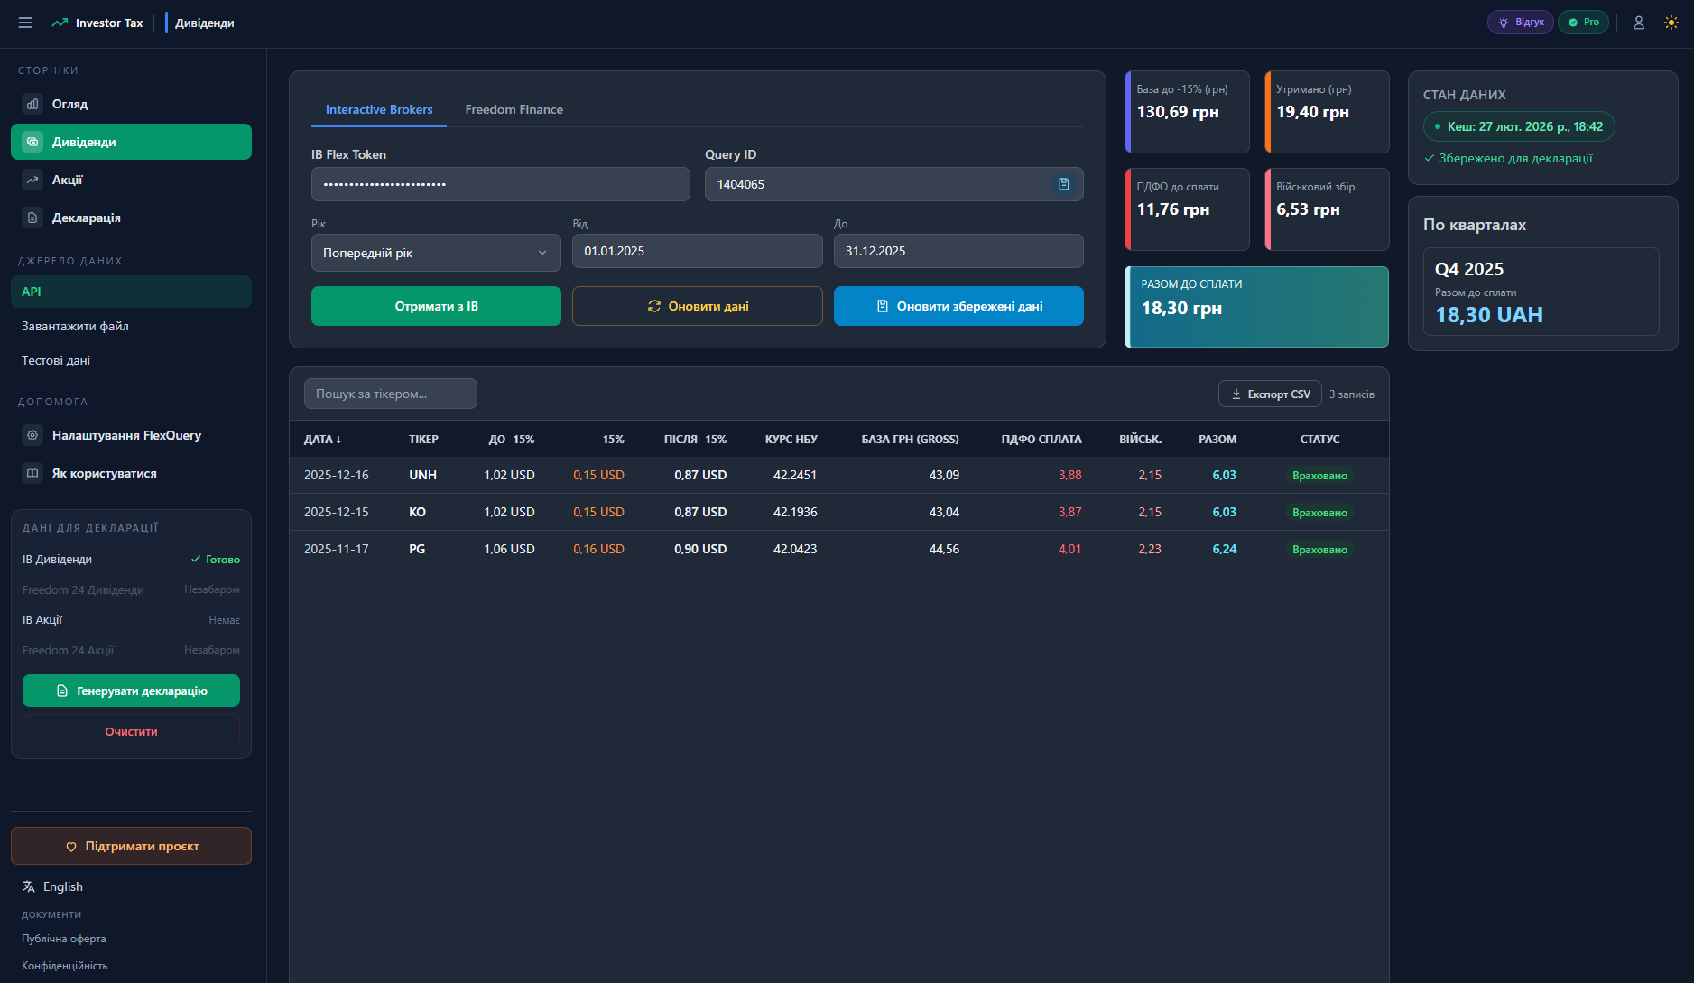Switch to Freedom Finance tab
The image size is (1694, 983).
tap(514, 109)
